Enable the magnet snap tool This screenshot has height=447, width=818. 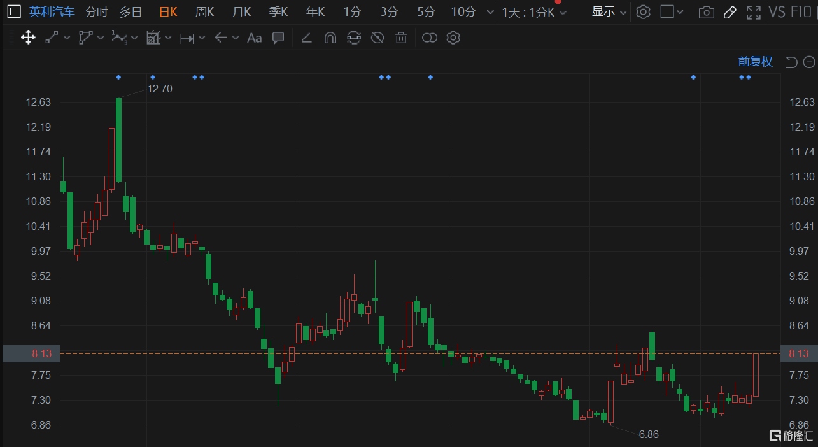coord(330,38)
